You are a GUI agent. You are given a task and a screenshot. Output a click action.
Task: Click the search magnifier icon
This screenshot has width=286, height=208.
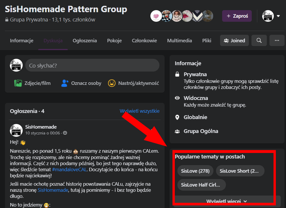259,41
